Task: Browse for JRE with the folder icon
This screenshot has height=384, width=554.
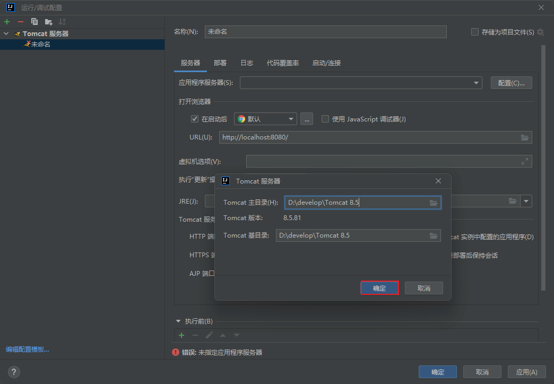Action: (x=512, y=201)
